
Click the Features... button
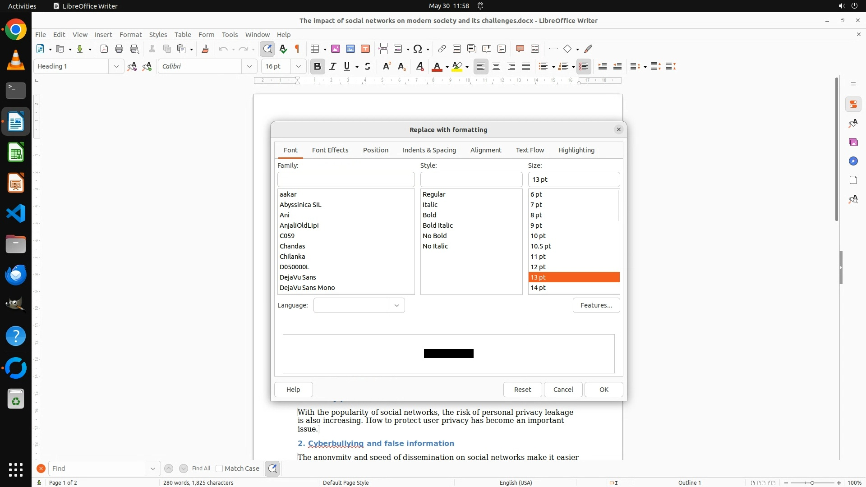coord(596,305)
